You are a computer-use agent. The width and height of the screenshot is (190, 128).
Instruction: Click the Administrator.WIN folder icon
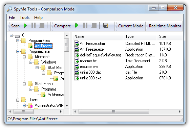point(30,105)
